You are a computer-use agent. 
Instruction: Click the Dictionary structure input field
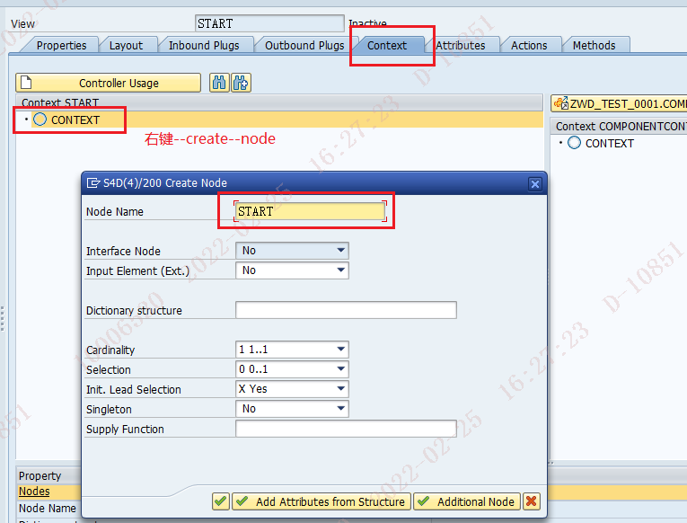(346, 310)
